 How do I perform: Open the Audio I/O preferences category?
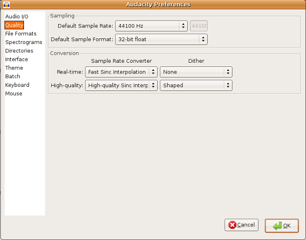(x=17, y=16)
